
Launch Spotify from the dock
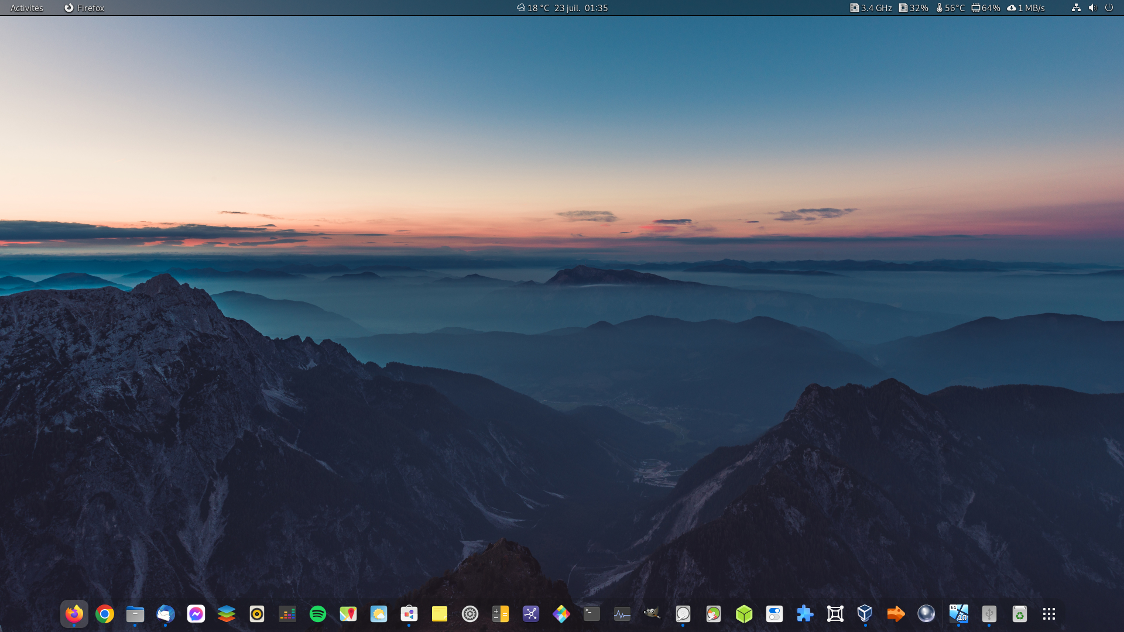[318, 614]
